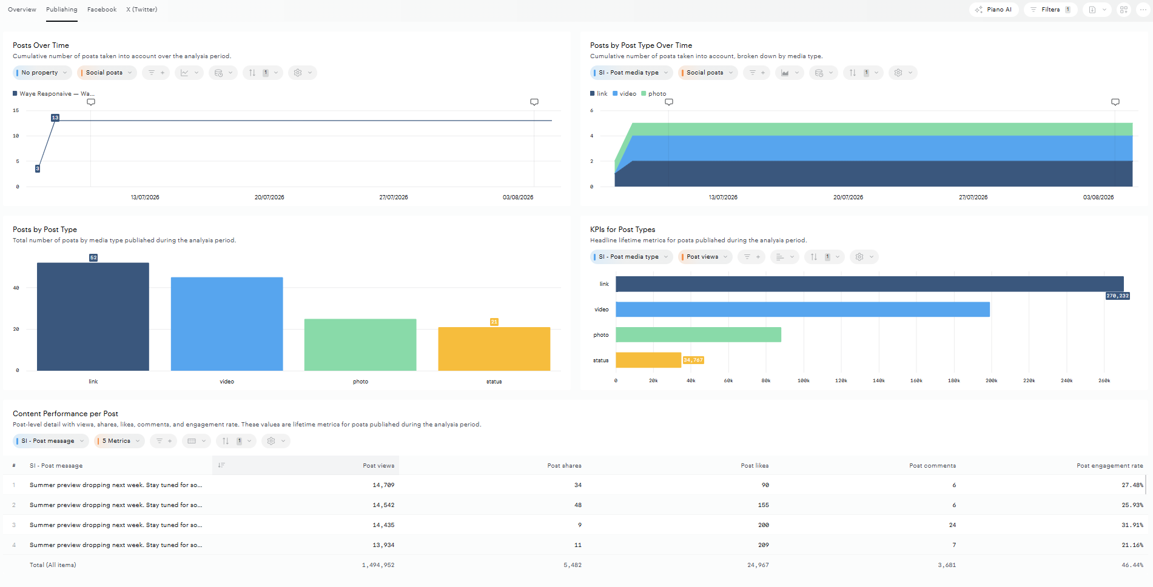Toggle the Waye Responsive legend series

53,94
